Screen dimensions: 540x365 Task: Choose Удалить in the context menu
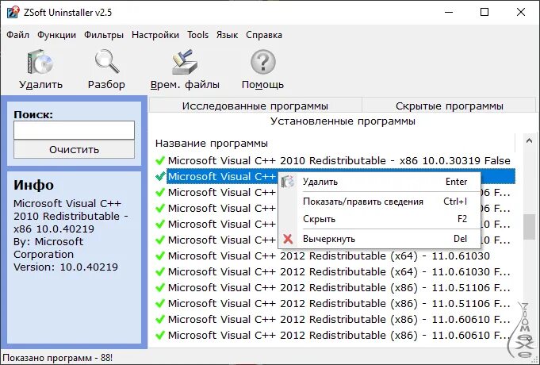(379, 182)
